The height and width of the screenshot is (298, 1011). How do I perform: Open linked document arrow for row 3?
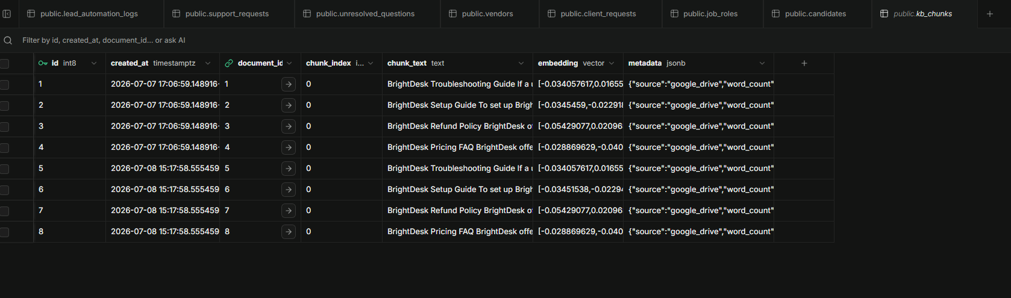pyautogui.click(x=289, y=126)
